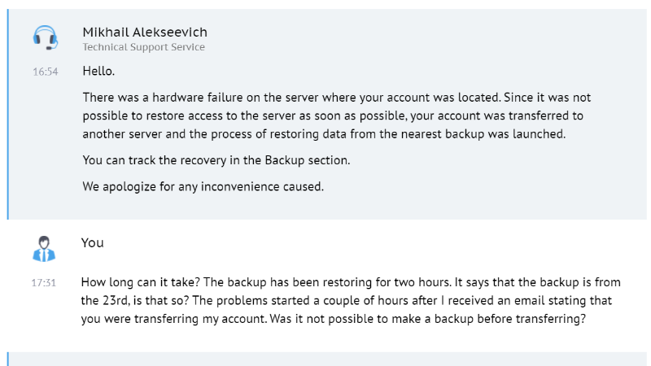Click the line starting "How long can it take?"
The height and width of the screenshot is (366, 651).
tap(351, 282)
